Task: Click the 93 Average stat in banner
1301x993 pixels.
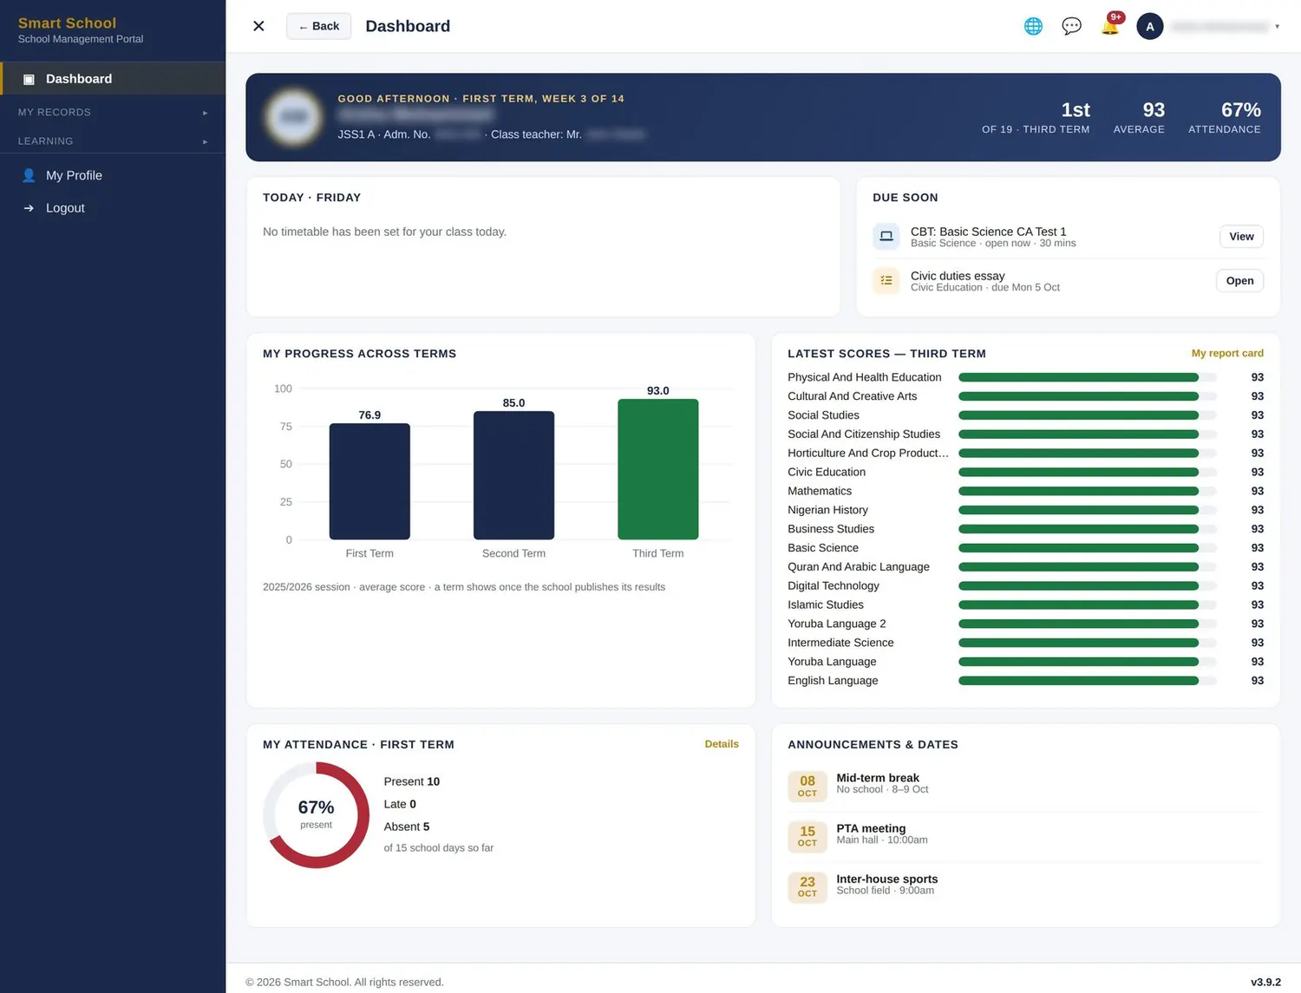Action: 1139,117
